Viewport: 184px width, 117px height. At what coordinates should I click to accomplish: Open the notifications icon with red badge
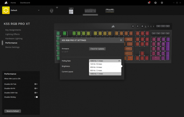[x=149, y=3]
